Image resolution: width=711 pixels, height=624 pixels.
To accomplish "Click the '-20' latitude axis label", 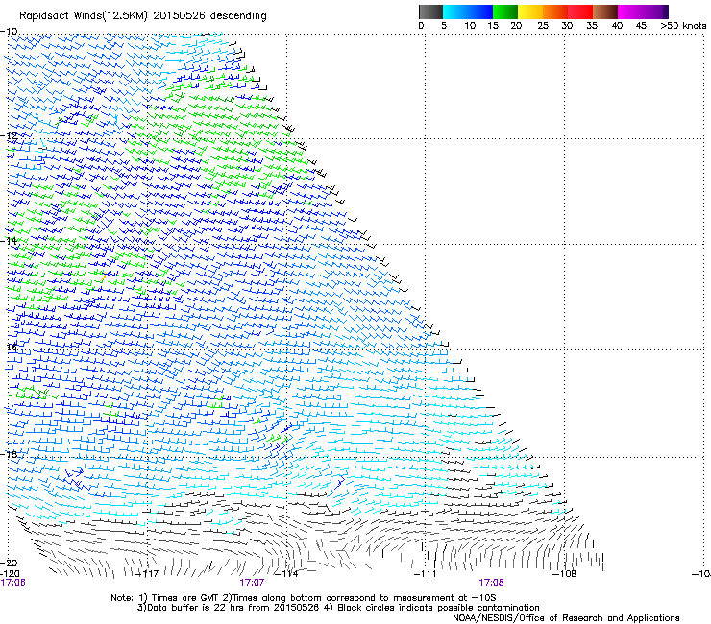I will tap(9, 563).
